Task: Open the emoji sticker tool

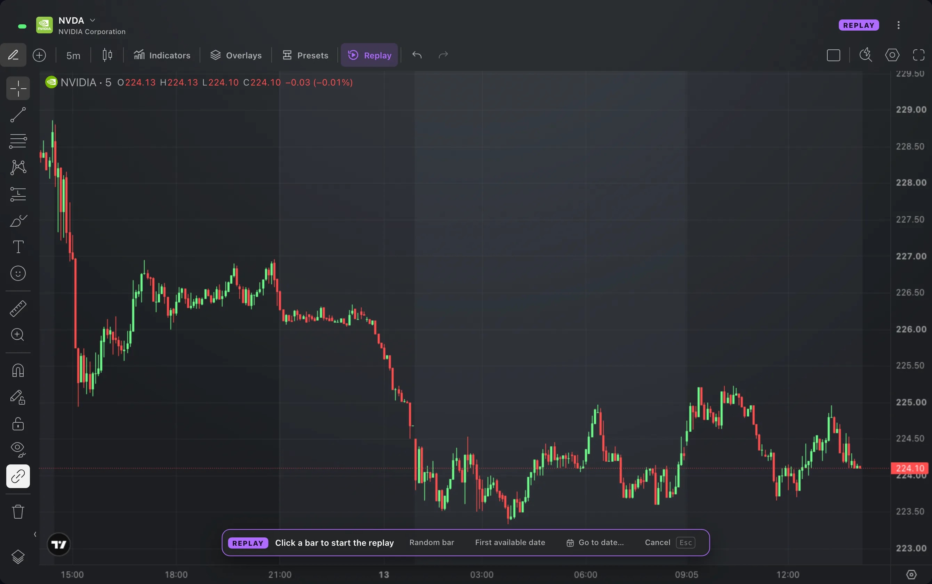Action: 18,274
